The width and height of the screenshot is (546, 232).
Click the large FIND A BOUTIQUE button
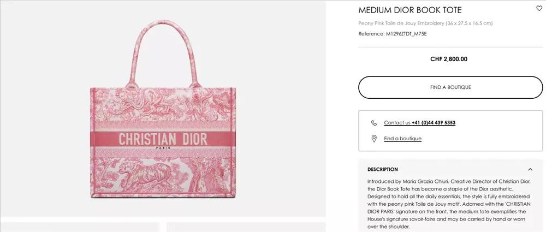tap(450, 87)
